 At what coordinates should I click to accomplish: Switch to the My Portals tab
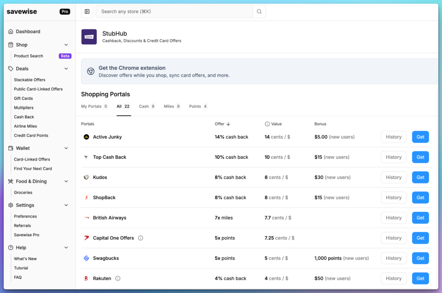coord(95,106)
